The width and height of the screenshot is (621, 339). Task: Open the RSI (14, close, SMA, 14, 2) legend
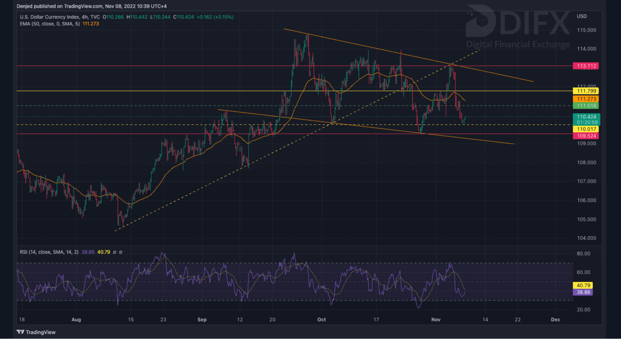[49, 252]
